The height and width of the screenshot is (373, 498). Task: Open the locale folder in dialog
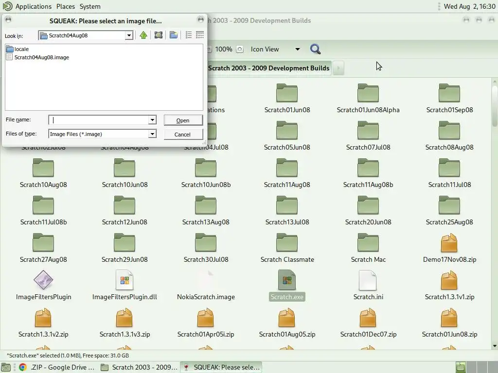pos(18,49)
